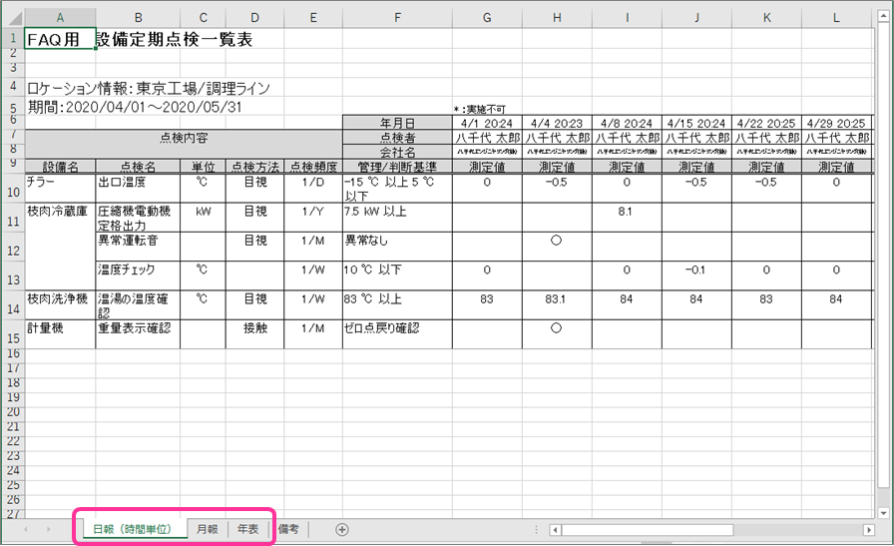Image resolution: width=894 pixels, height=546 pixels.
Task: Select the row 14 header
Action: click(11, 304)
